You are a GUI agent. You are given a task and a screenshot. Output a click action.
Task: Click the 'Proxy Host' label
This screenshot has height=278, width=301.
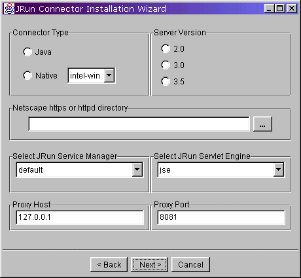click(x=31, y=205)
